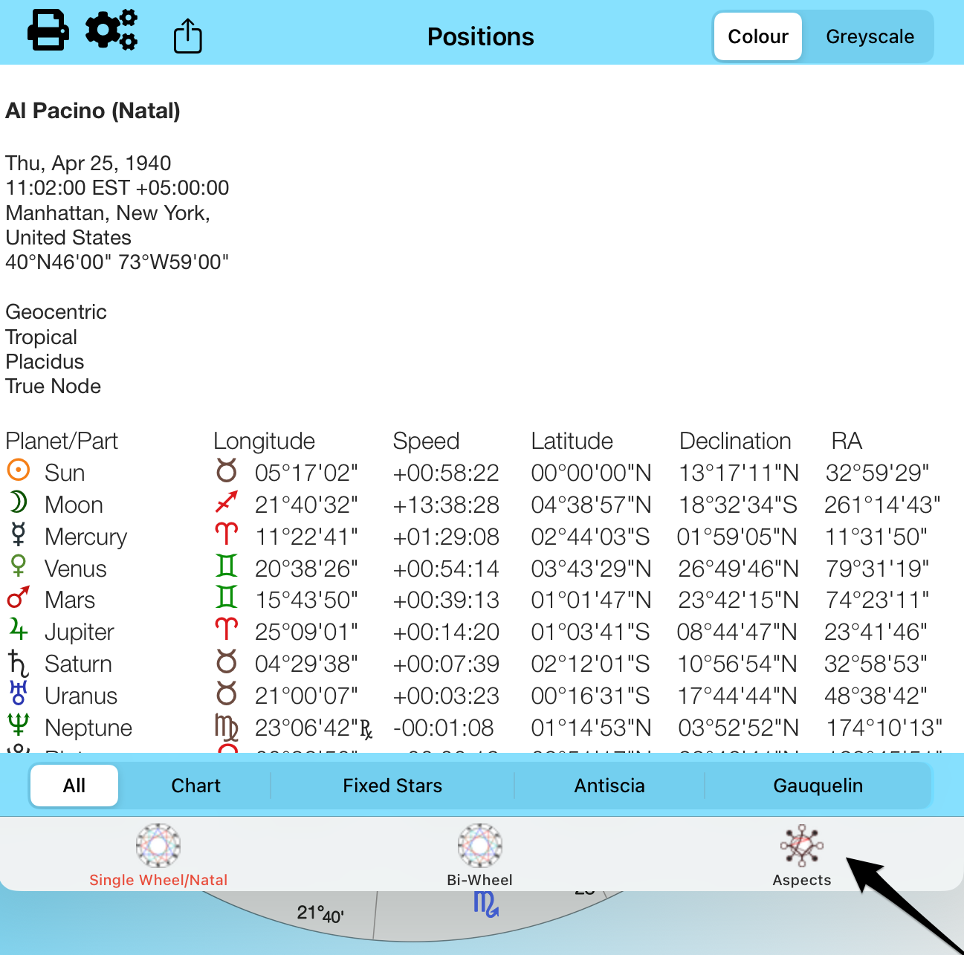Switch display to Greyscale
Viewport: 964px width, 955px height.
pos(870,36)
